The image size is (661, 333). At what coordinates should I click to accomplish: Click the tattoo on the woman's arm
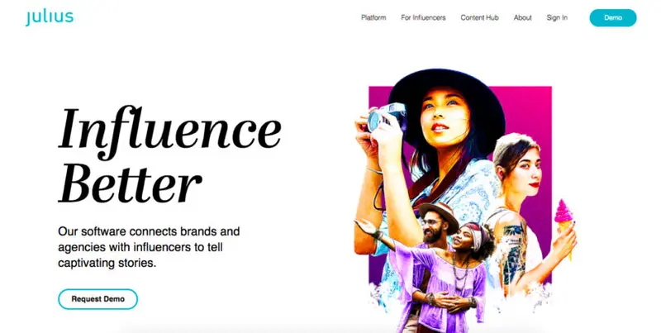tap(512, 248)
